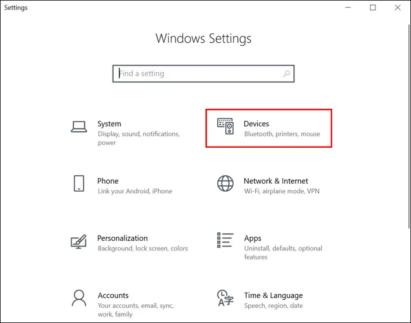This screenshot has height=323, width=411.
Task: Click 'Uninstall, defaults, optional features' text
Action: pyautogui.click(x=283, y=253)
